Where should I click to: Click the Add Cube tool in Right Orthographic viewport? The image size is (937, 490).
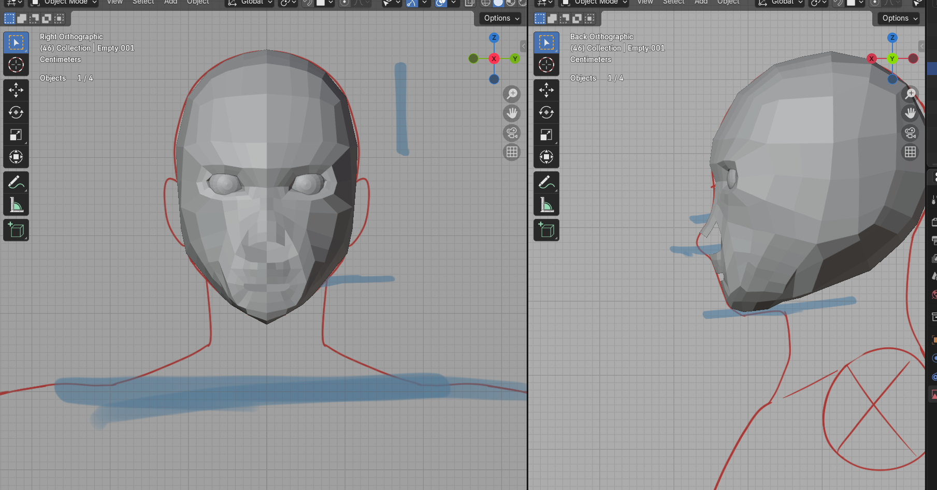16,230
